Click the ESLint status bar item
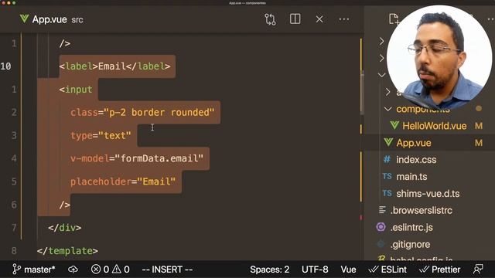The image size is (495, 278). click(387, 270)
